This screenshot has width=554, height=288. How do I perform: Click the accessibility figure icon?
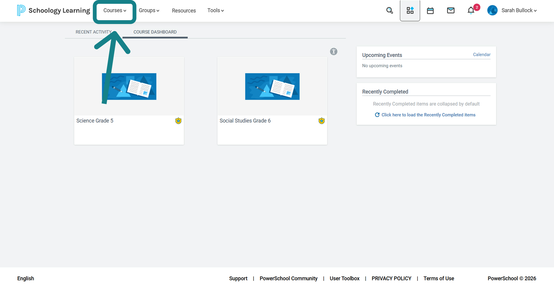pyautogui.click(x=334, y=52)
